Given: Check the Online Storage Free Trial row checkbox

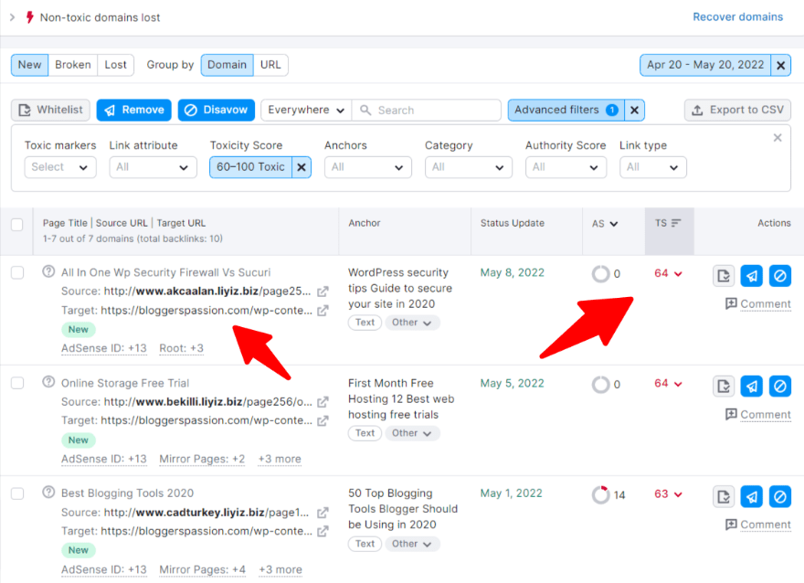Looking at the screenshot, I should click(x=16, y=384).
